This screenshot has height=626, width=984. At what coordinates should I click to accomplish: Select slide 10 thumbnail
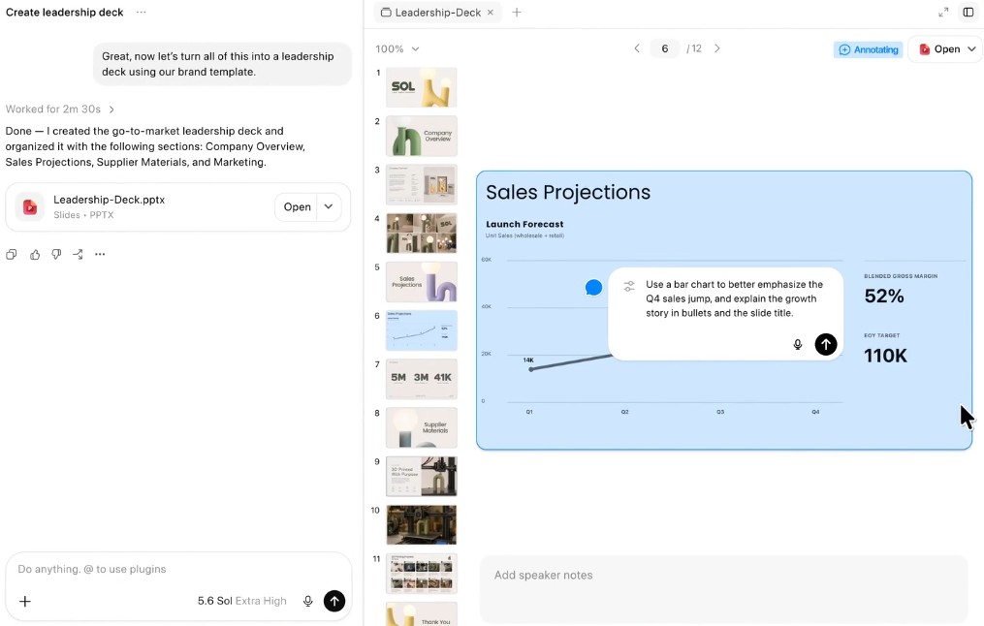click(421, 525)
